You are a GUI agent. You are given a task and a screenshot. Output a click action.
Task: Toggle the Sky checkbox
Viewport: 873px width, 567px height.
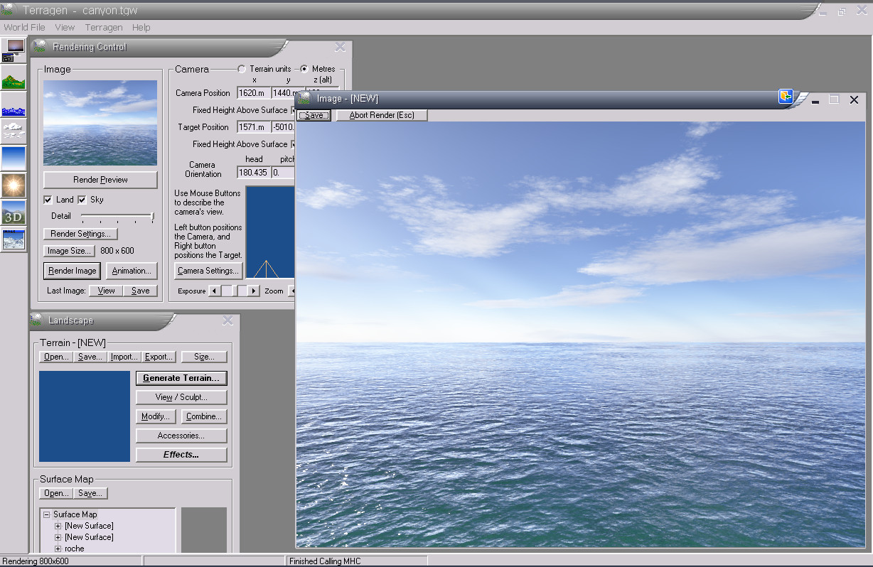pyautogui.click(x=82, y=200)
